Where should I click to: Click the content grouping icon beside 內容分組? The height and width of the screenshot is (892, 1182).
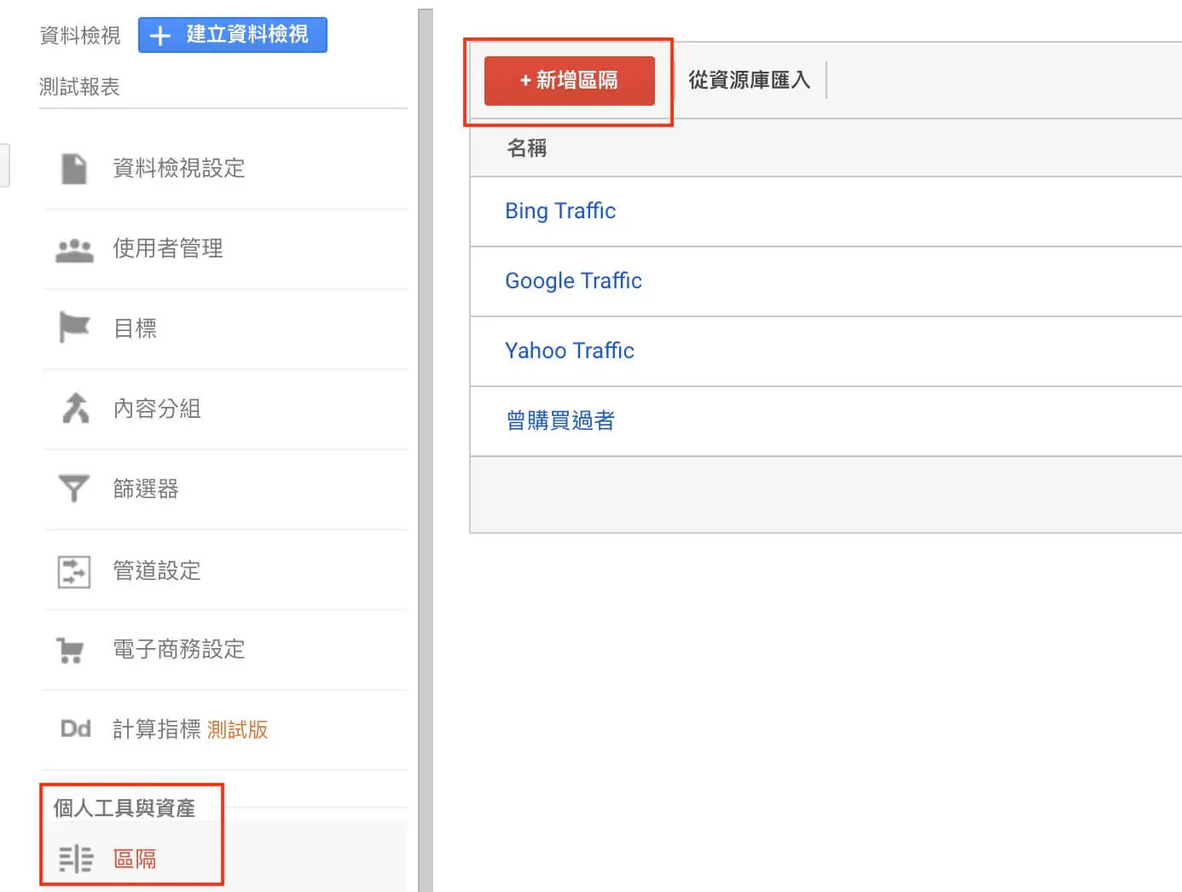(75, 408)
